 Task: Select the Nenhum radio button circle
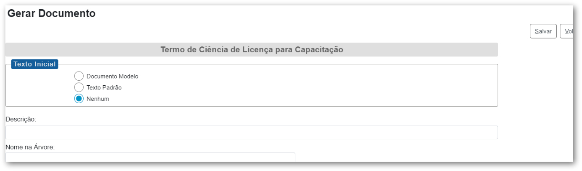[x=79, y=99]
